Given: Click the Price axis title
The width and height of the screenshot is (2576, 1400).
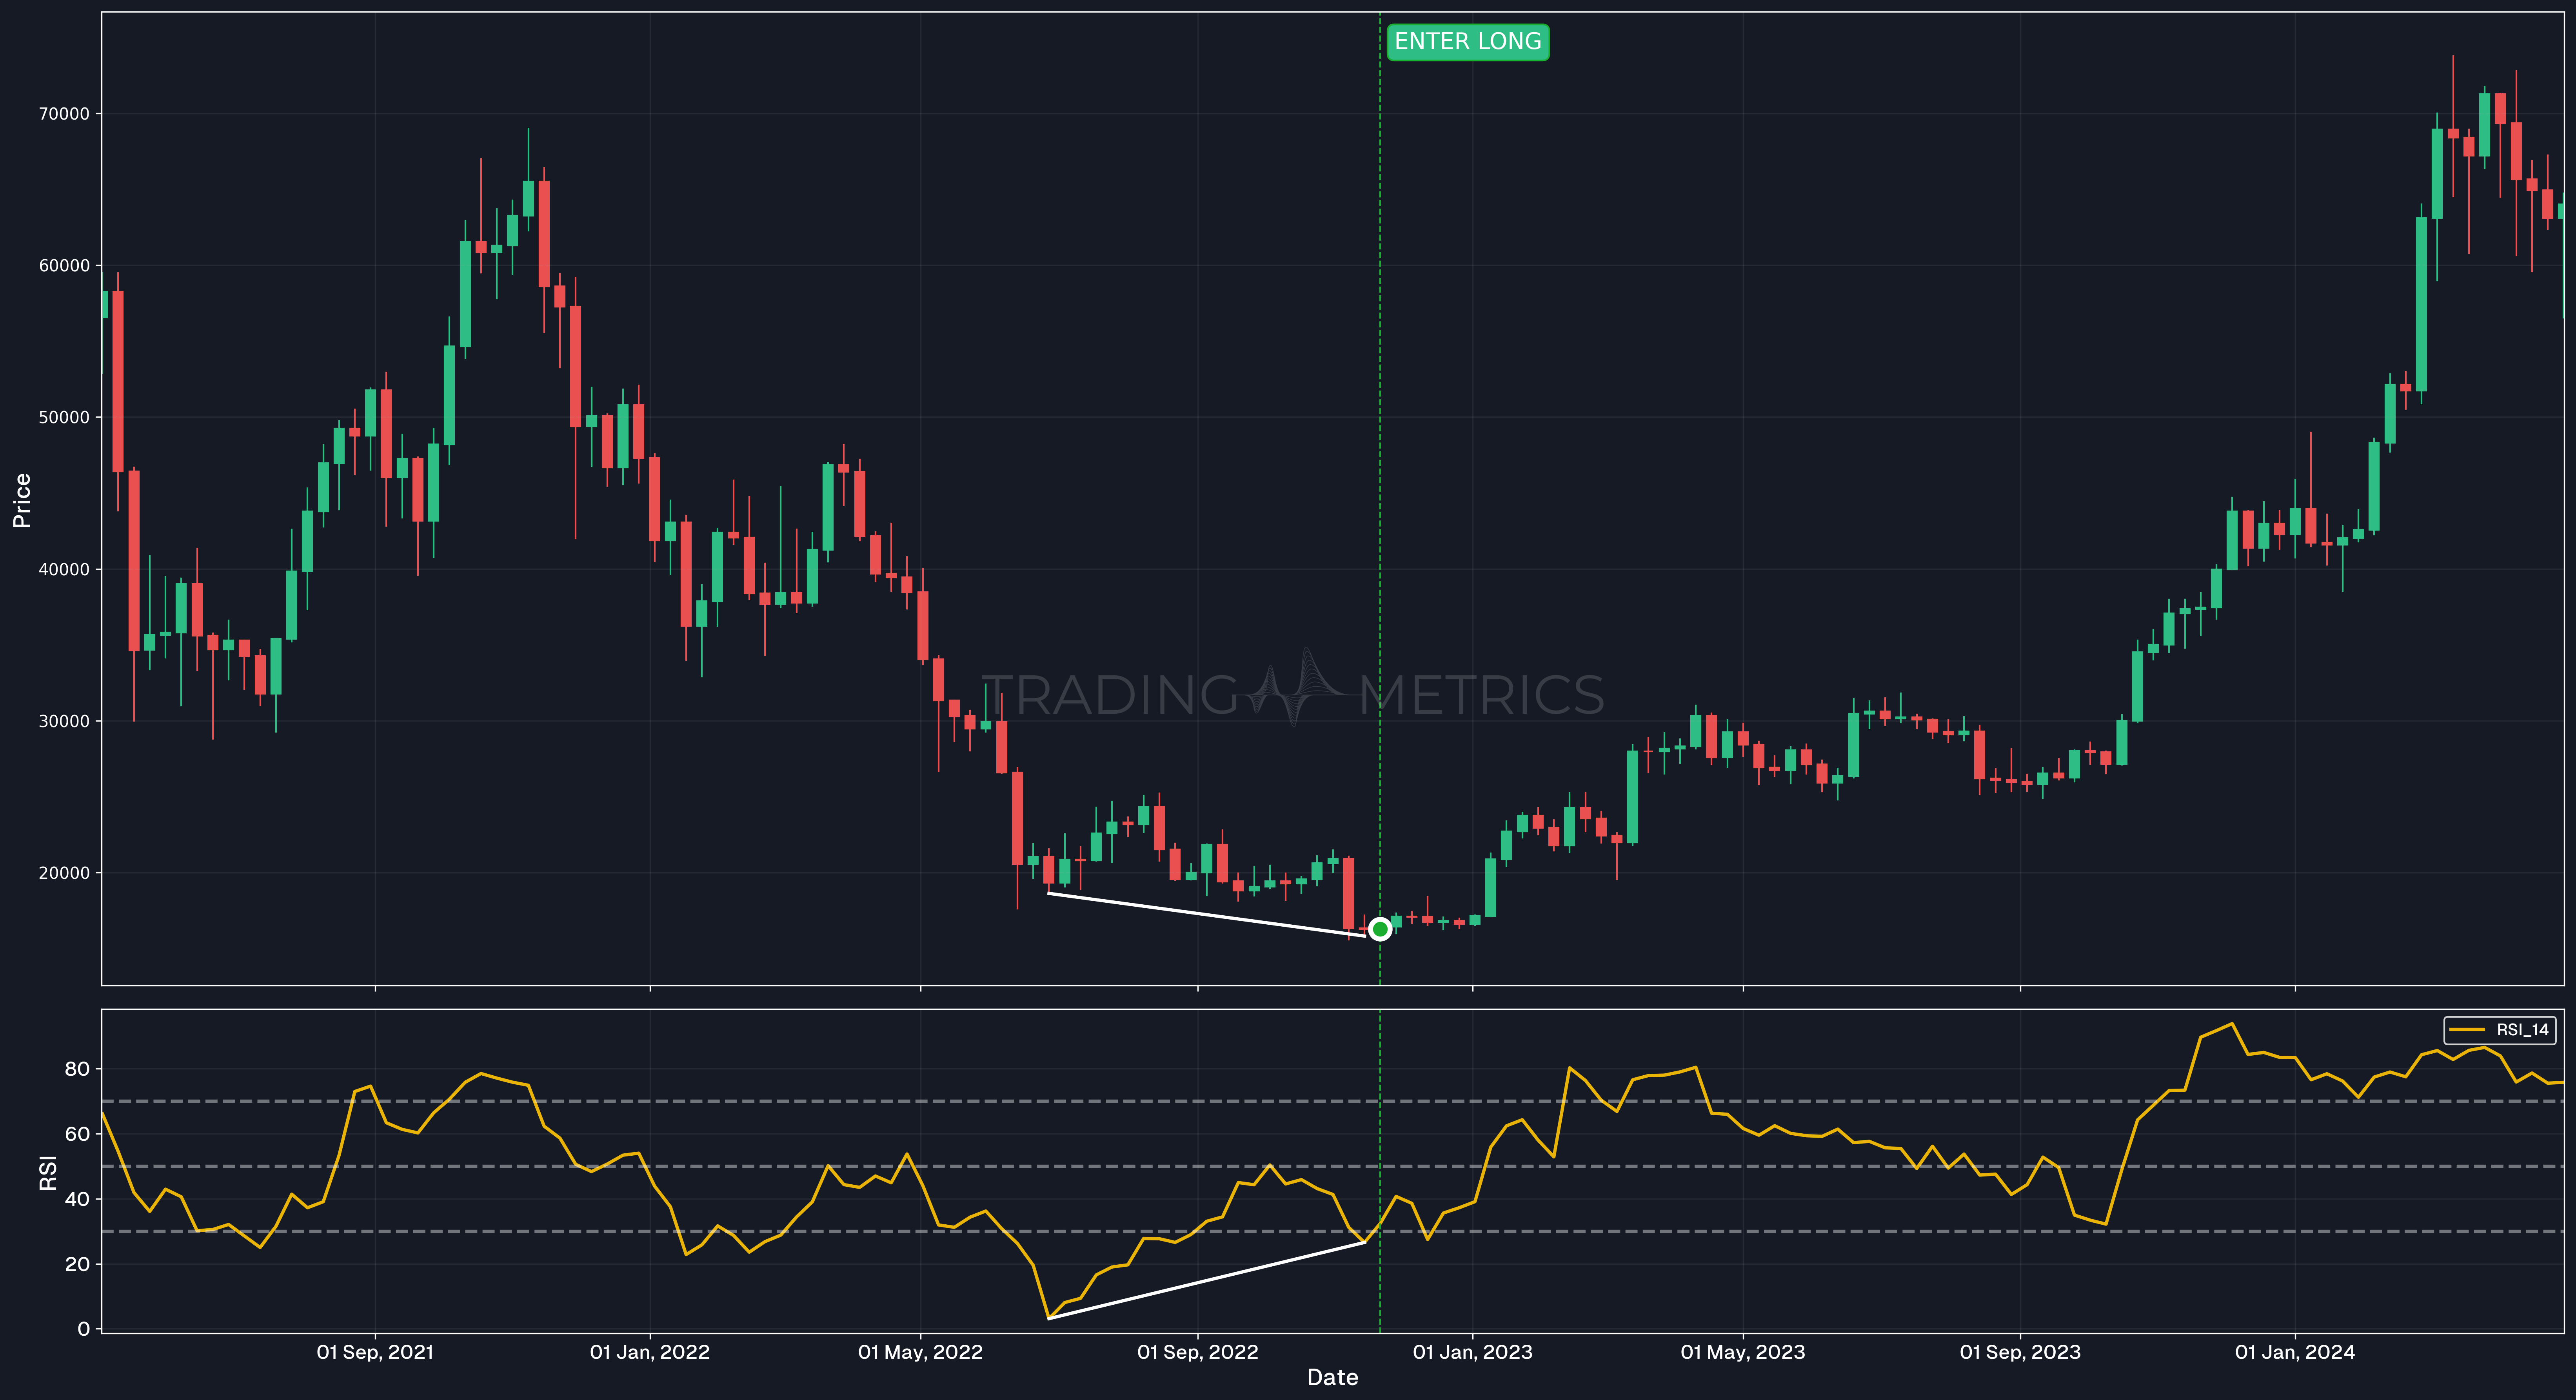Looking at the screenshot, I should pyautogui.click(x=22, y=500).
